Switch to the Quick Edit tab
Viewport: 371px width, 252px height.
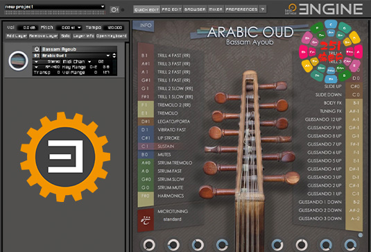click(x=146, y=10)
